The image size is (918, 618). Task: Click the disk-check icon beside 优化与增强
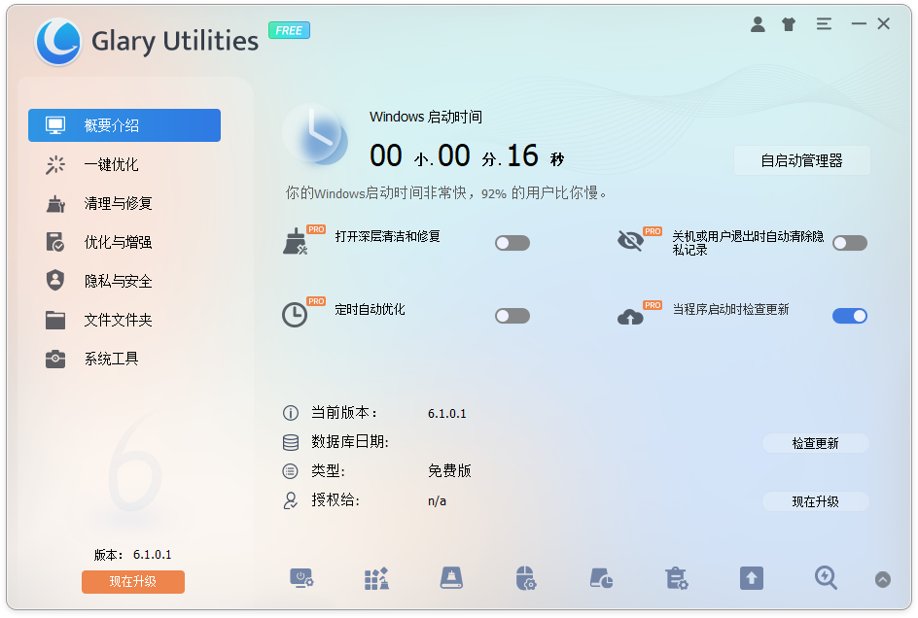point(55,242)
